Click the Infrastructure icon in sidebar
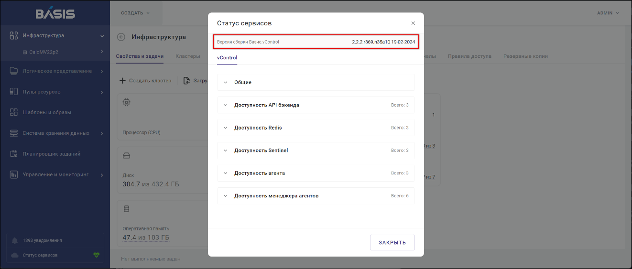This screenshot has width=632, height=269. 14,35
